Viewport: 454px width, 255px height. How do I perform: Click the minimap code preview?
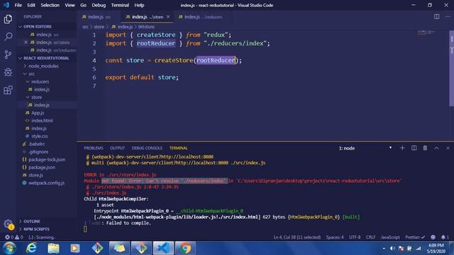(426, 33)
